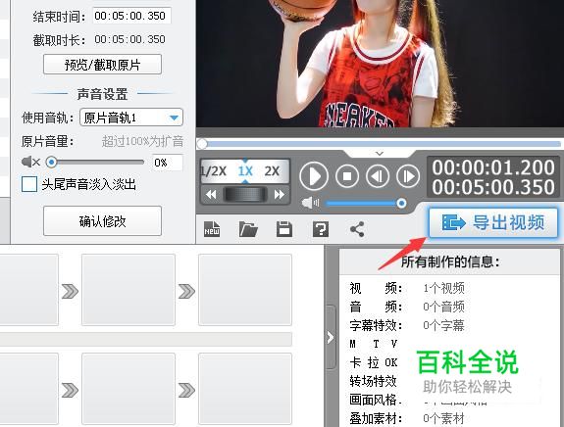
Task: Collapse player panel chevron under progress bar
Action: (x=380, y=154)
